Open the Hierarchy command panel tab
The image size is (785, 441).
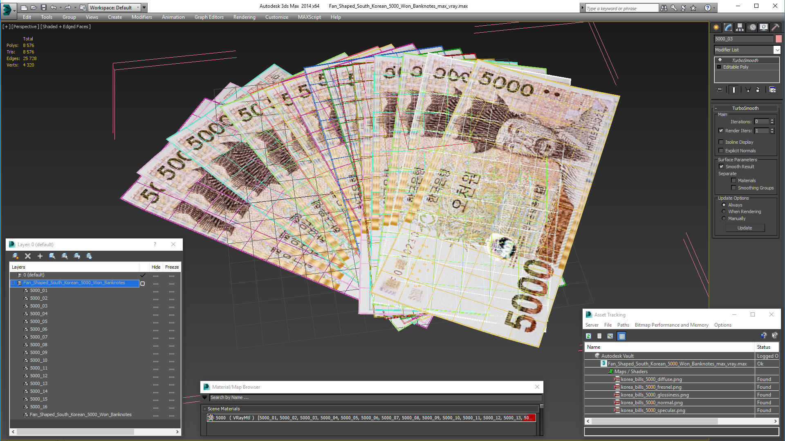coord(740,27)
